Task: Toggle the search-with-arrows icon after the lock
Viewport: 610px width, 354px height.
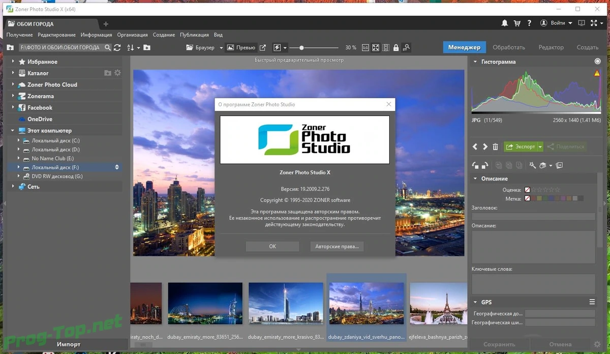Action: coord(406,47)
